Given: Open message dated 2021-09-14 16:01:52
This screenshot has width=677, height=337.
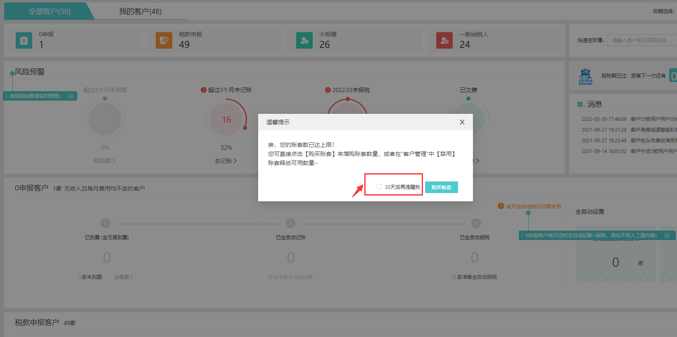Looking at the screenshot, I should coord(629,151).
